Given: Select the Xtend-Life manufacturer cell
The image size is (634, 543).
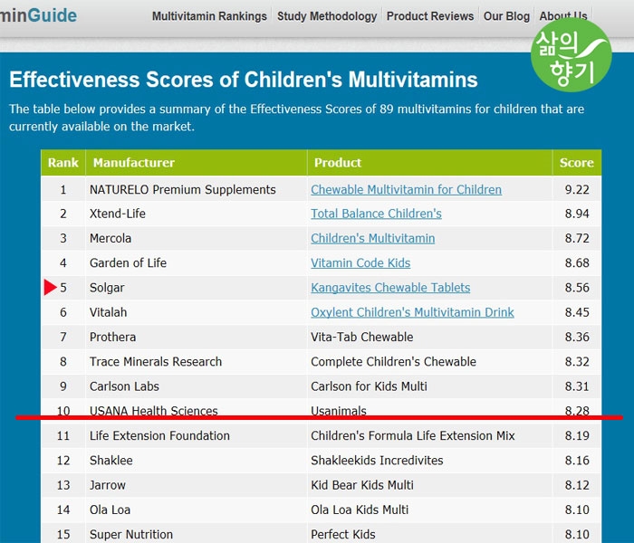Looking at the screenshot, I should point(197,214).
